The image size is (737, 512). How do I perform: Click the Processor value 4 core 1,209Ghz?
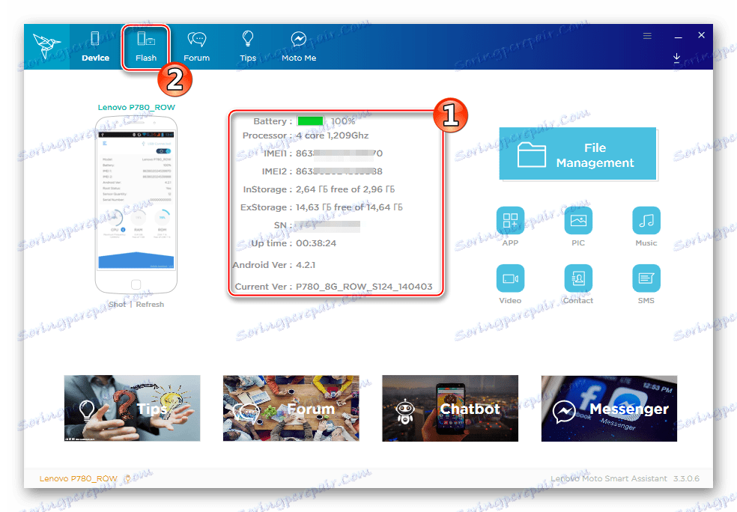332,135
